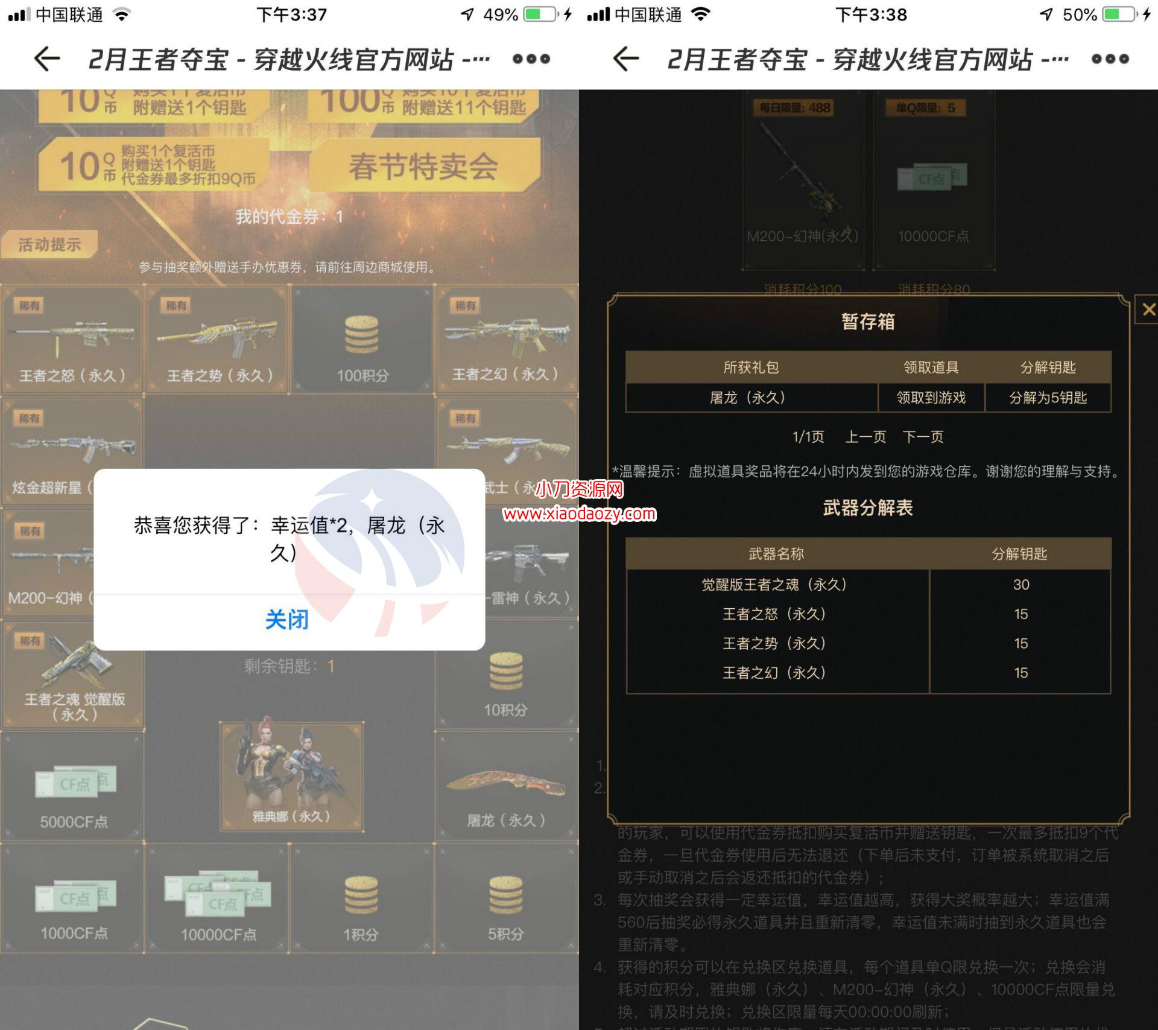The height and width of the screenshot is (1030, 1158).
Task: Tap 武器分解表 heading
Action: click(x=868, y=508)
